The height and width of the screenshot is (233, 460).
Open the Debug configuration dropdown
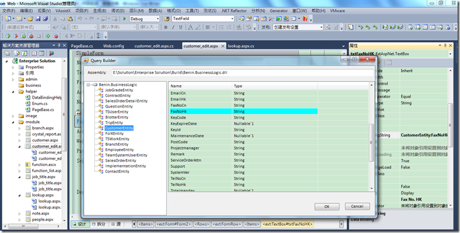[x=158, y=19]
